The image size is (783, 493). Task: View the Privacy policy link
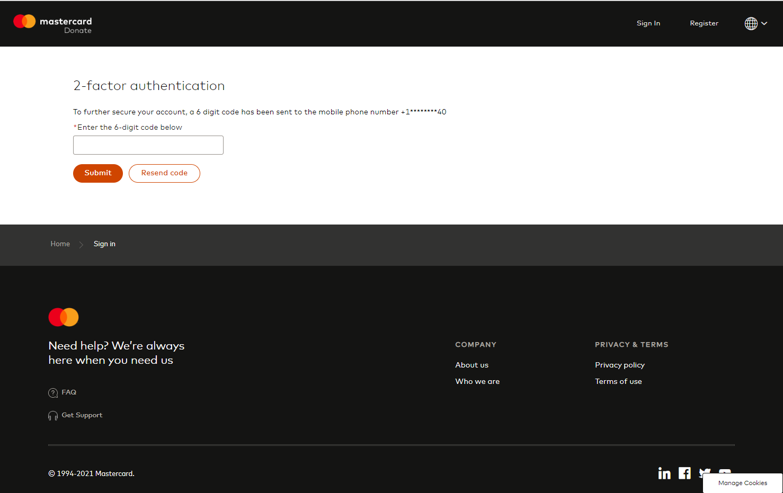click(619, 365)
